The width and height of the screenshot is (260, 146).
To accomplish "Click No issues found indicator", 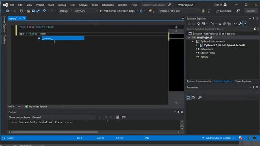I will (x=36, y=107).
